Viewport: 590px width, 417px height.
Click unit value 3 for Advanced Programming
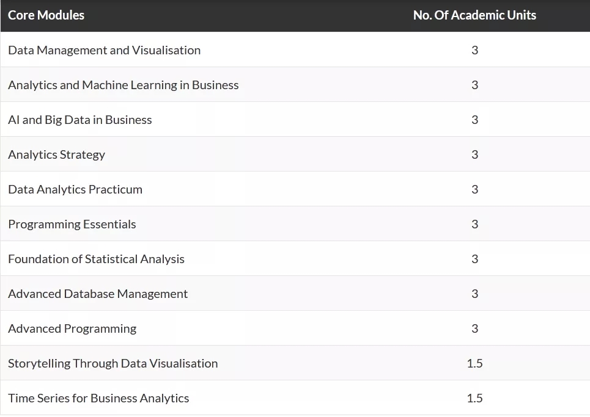pyautogui.click(x=475, y=328)
